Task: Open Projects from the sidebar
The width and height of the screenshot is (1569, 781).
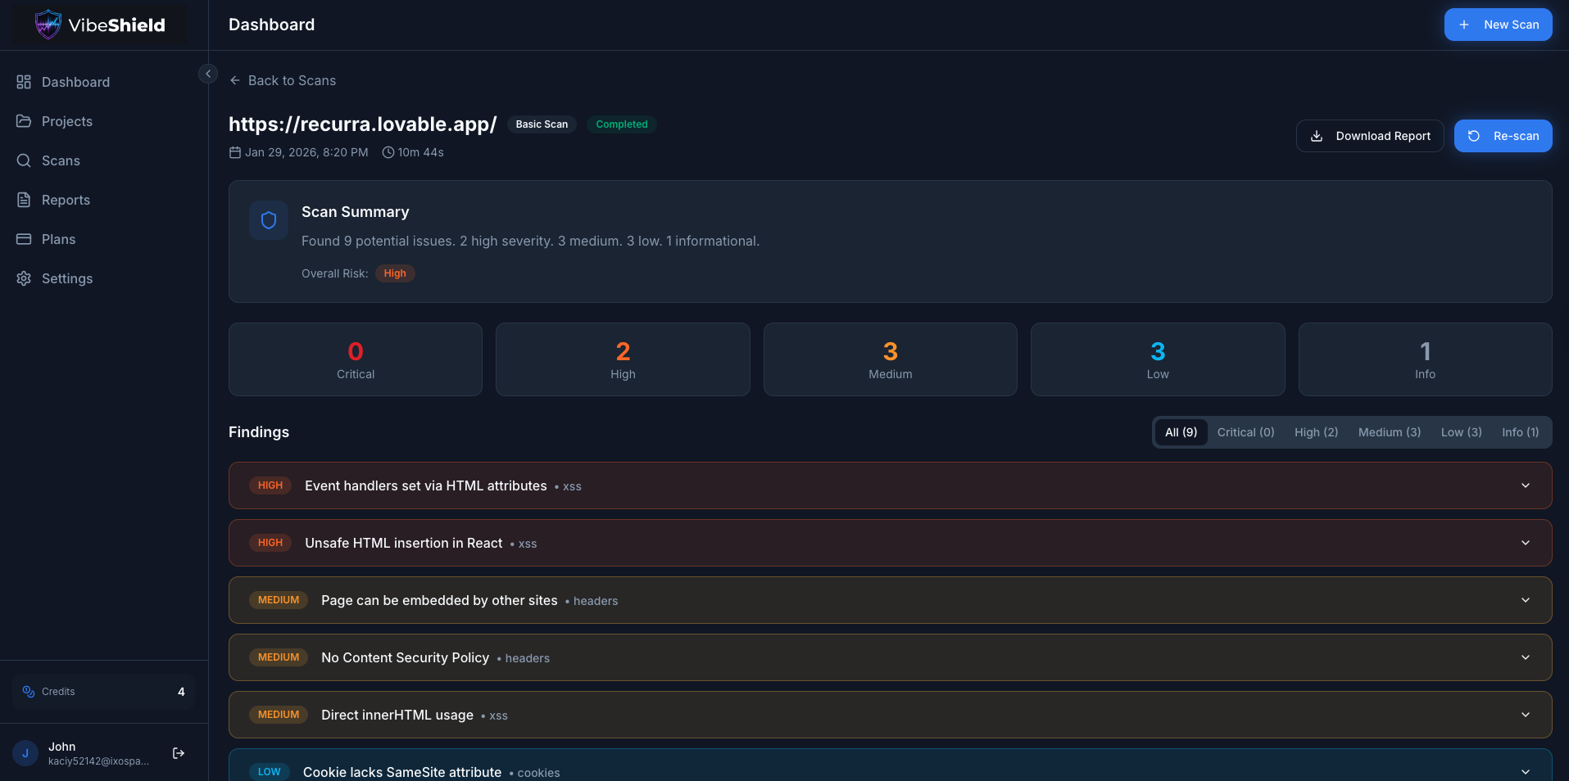Action: click(67, 121)
